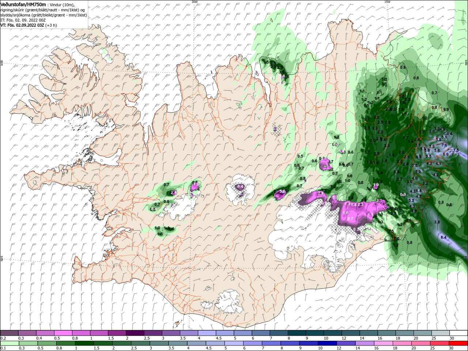Click the '15W' longitude label at top

click(387, 2)
